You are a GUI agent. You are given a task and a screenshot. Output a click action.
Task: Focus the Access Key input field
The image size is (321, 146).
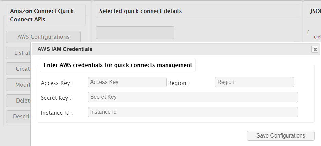pyautogui.click(x=127, y=82)
